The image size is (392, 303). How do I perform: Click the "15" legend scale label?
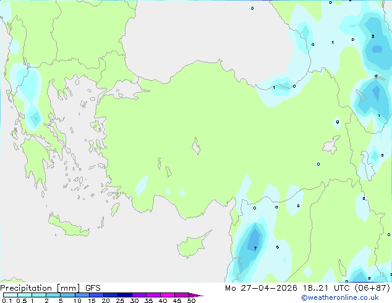(92, 301)
